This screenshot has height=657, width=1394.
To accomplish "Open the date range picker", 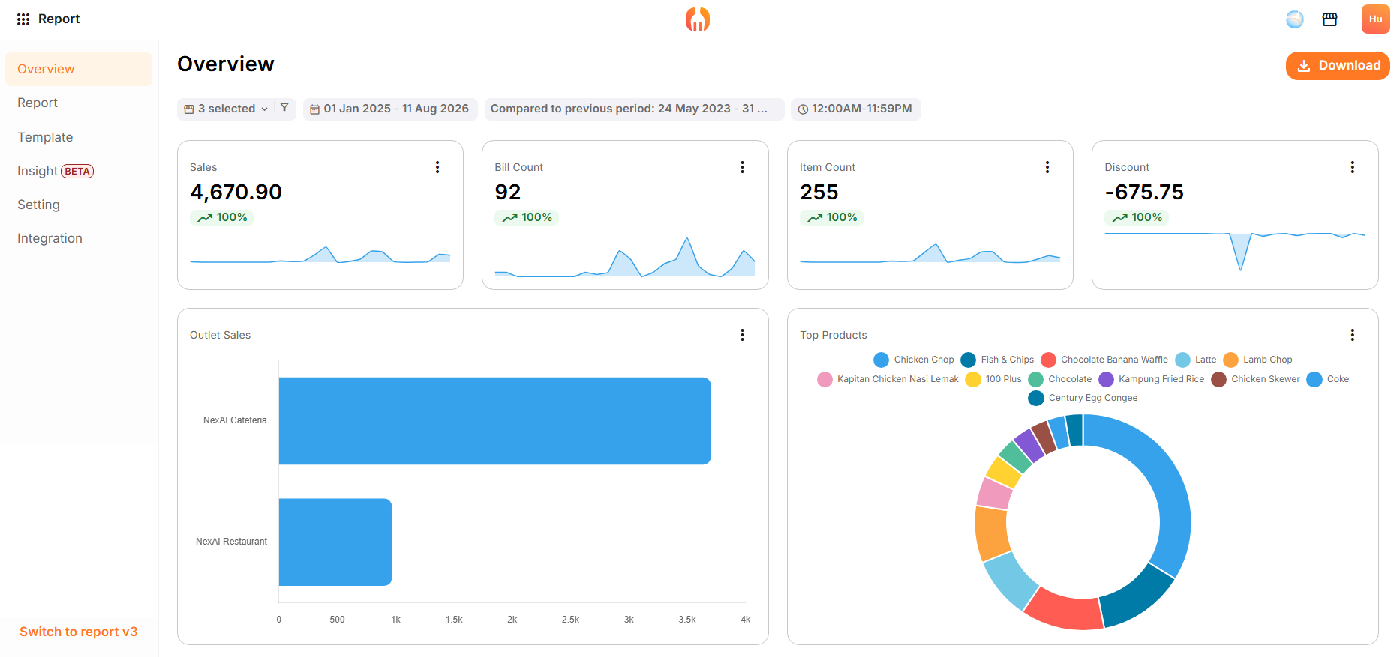I will pos(390,109).
